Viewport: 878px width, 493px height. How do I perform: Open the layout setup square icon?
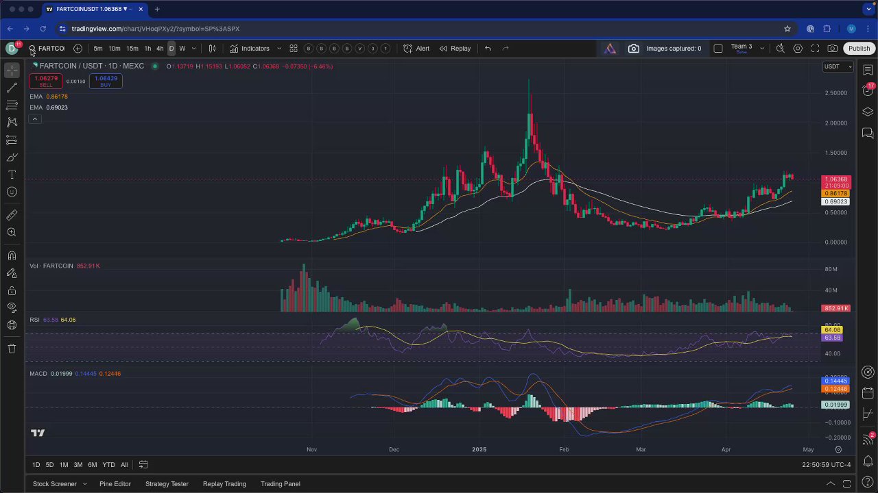718,49
